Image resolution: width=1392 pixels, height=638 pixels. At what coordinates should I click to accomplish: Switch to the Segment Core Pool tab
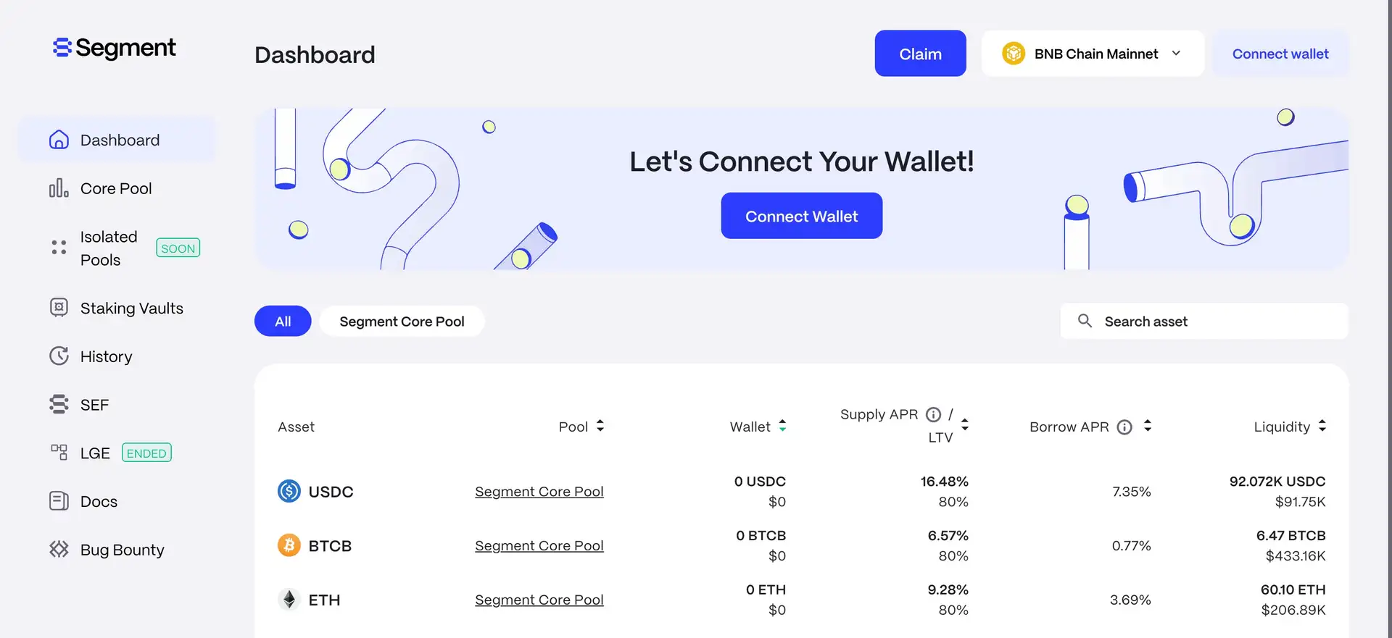[402, 322]
